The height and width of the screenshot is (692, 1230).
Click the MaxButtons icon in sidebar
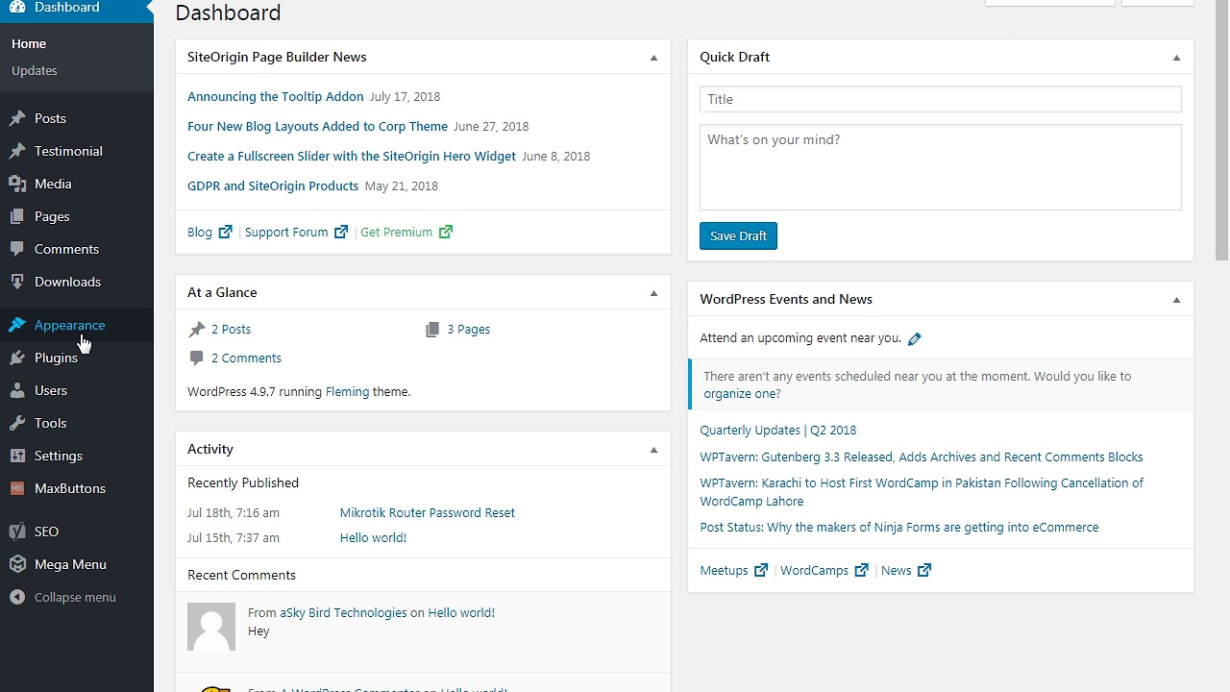(x=17, y=488)
